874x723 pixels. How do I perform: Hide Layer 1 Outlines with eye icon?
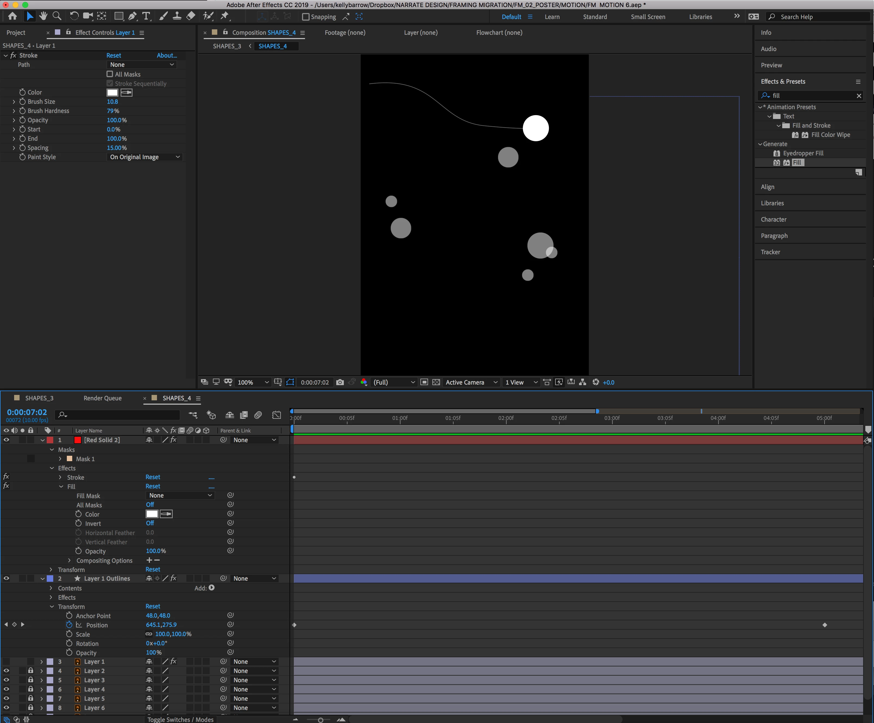(x=6, y=578)
